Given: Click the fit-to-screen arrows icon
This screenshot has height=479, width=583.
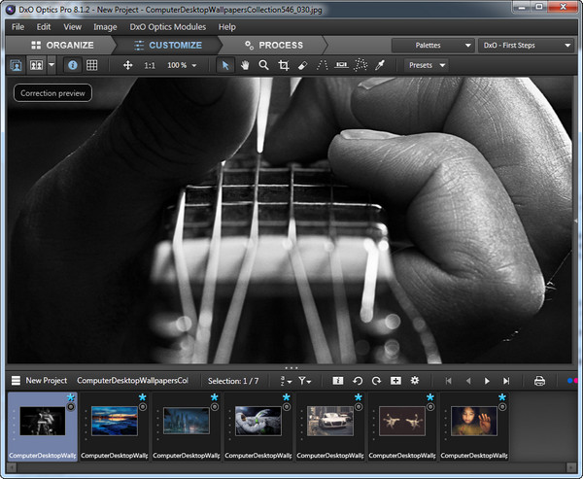Looking at the screenshot, I should pyautogui.click(x=127, y=65).
